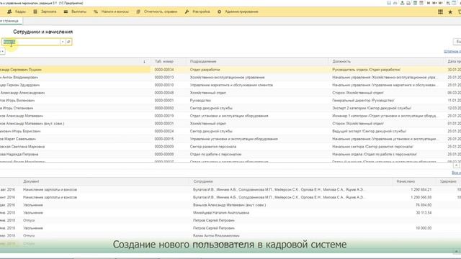Open the Отчетность, справки section
Image resolution: width=461 pixels, height=259 pixels.
tap(157, 12)
